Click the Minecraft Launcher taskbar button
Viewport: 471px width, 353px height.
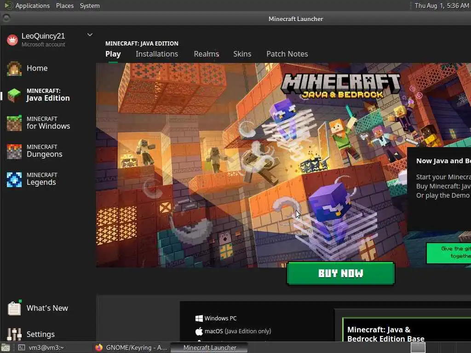click(x=209, y=347)
